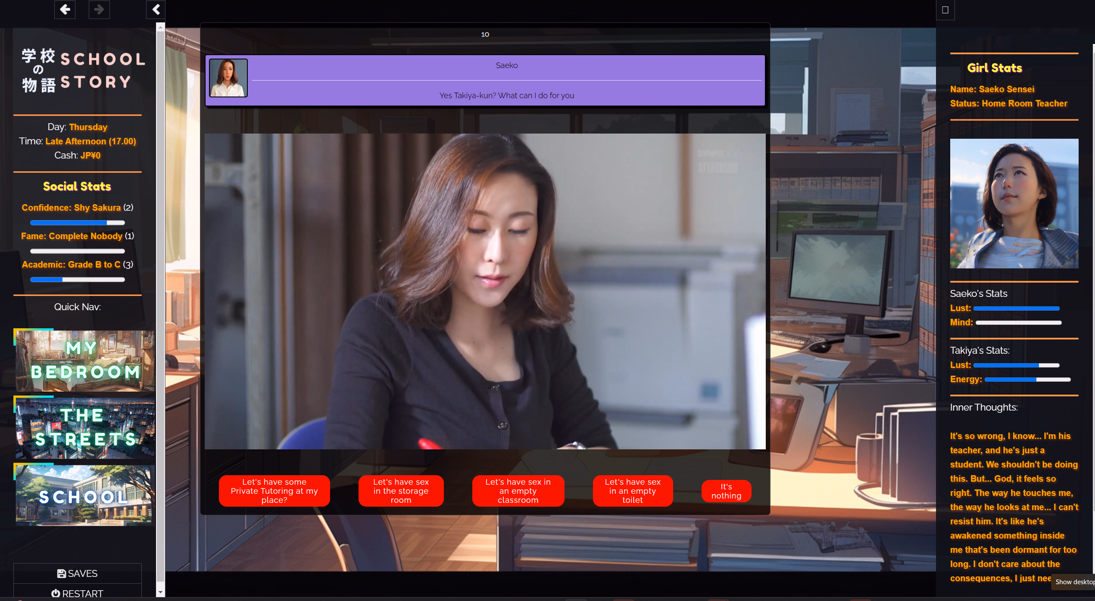The width and height of the screenshot is (1095, 601).
Task: Click the sidebar scrollbar down arrow
Action: (x=161, y=592)
